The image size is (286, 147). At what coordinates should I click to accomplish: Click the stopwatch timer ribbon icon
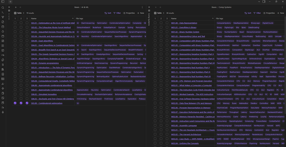(x=3, y=31)
